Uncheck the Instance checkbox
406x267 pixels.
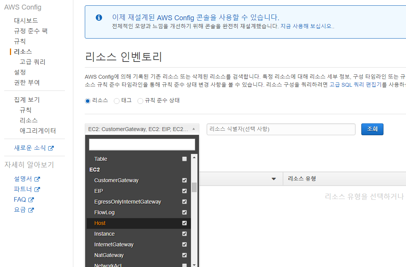tap(184, 234)
